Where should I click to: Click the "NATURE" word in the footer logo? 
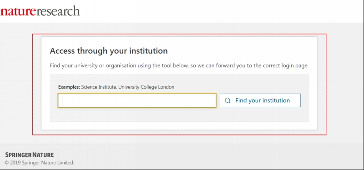[x=43, y=155]
